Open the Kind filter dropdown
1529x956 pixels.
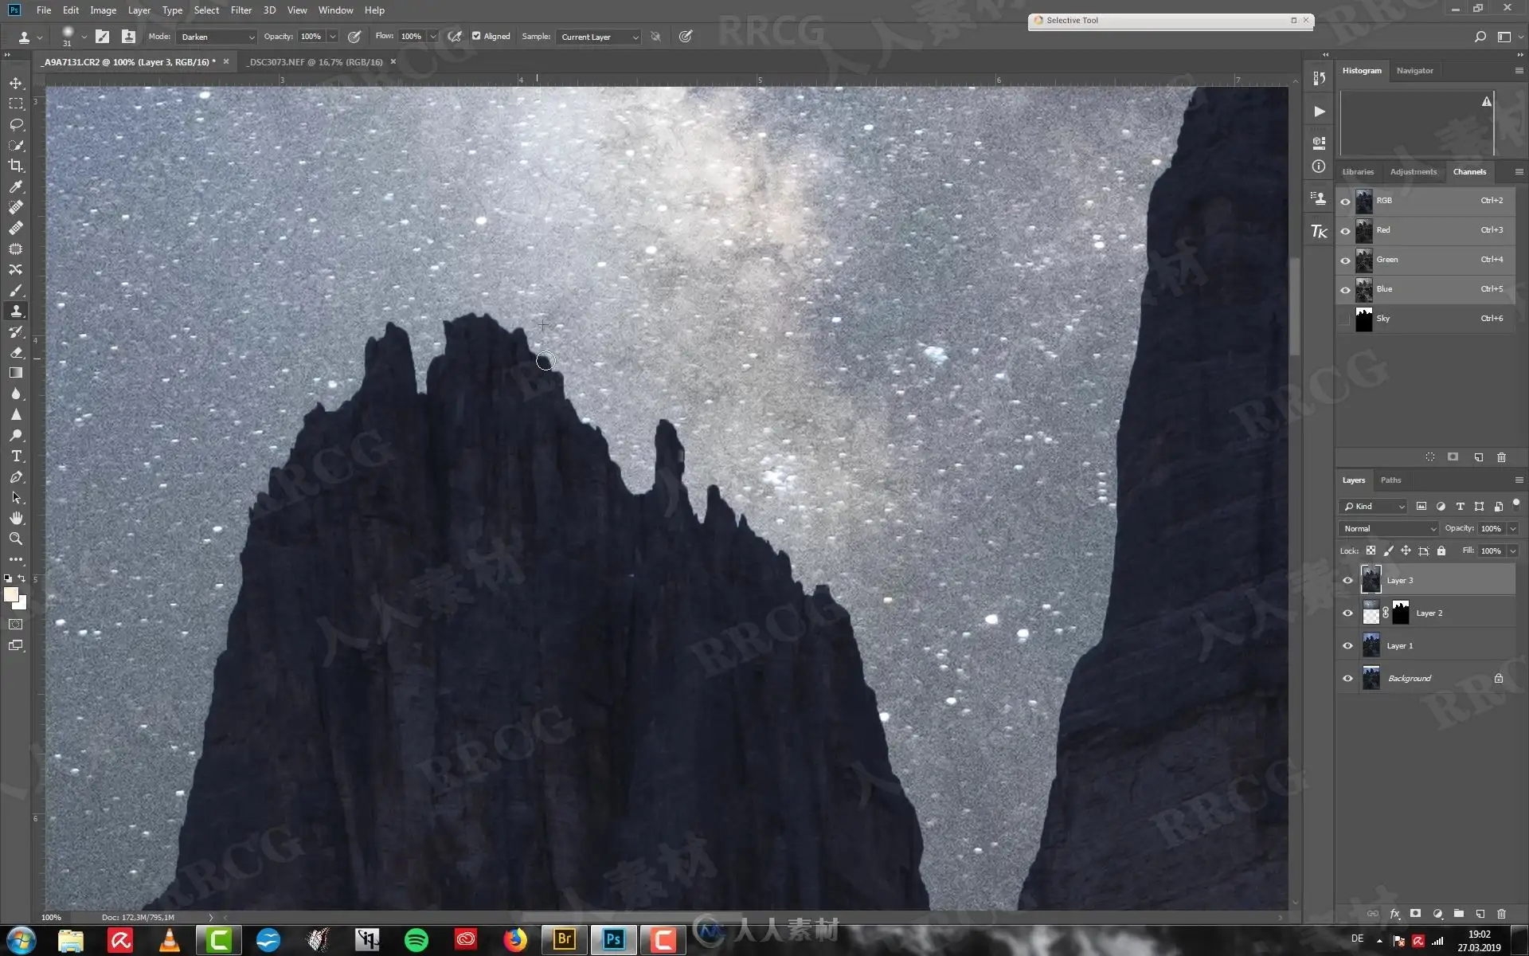tap(1374, 506)
